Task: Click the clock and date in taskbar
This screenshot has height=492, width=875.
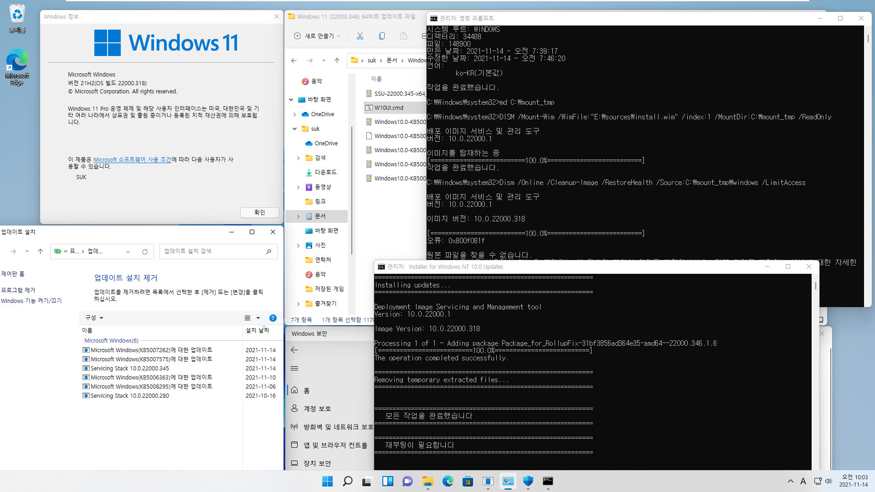Action: tap(854, 481)
